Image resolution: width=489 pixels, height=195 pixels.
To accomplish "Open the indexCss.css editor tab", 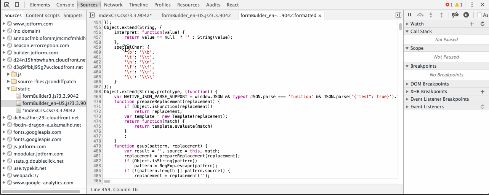I will click(125, 16).
